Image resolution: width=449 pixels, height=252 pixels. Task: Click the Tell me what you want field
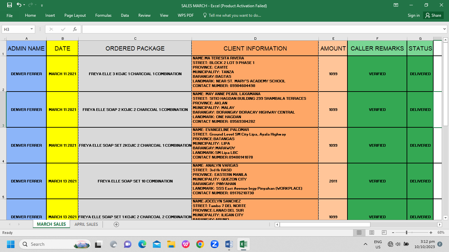tap(234, 15)
